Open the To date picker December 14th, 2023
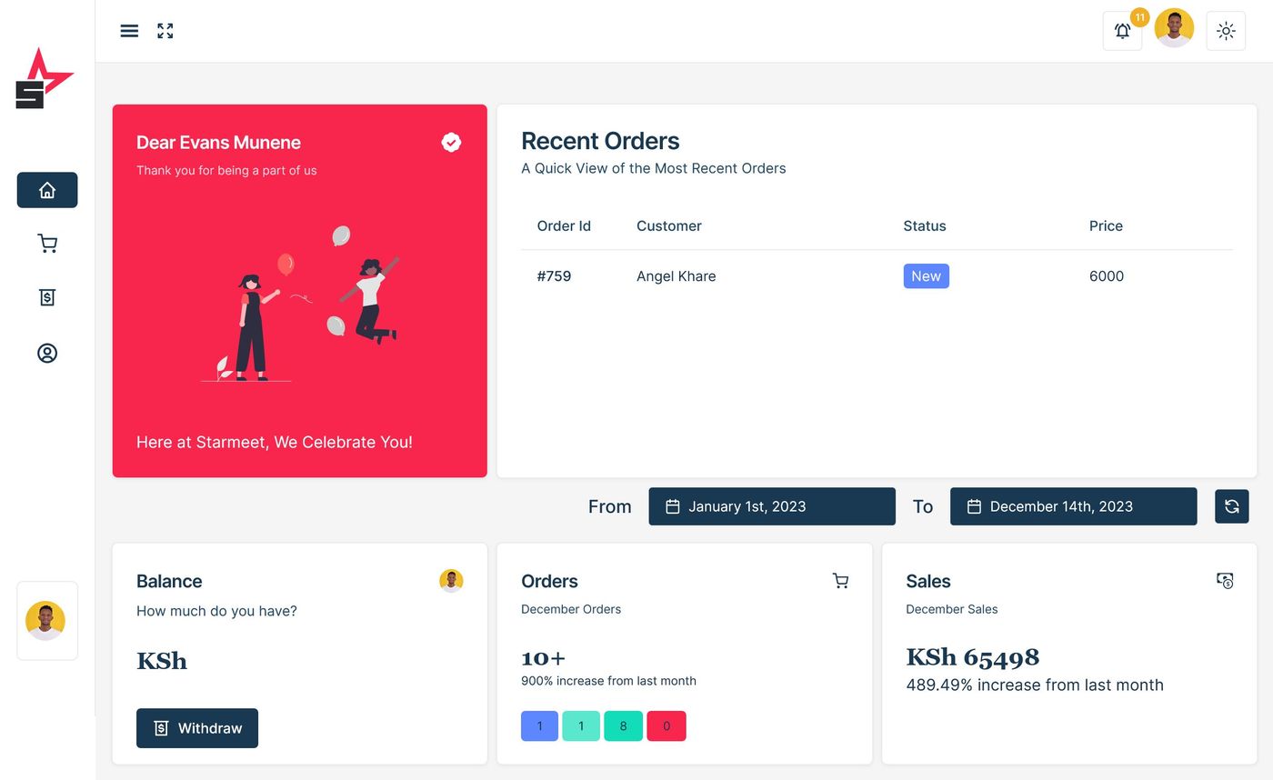 (x=1073, y=506)
